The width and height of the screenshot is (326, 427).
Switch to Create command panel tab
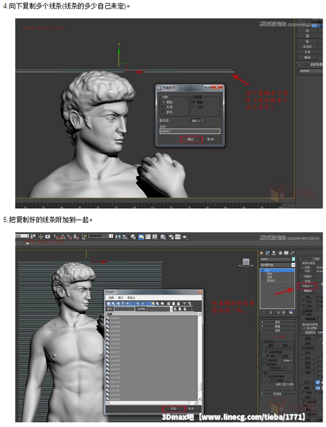click(x=262, y=253)
